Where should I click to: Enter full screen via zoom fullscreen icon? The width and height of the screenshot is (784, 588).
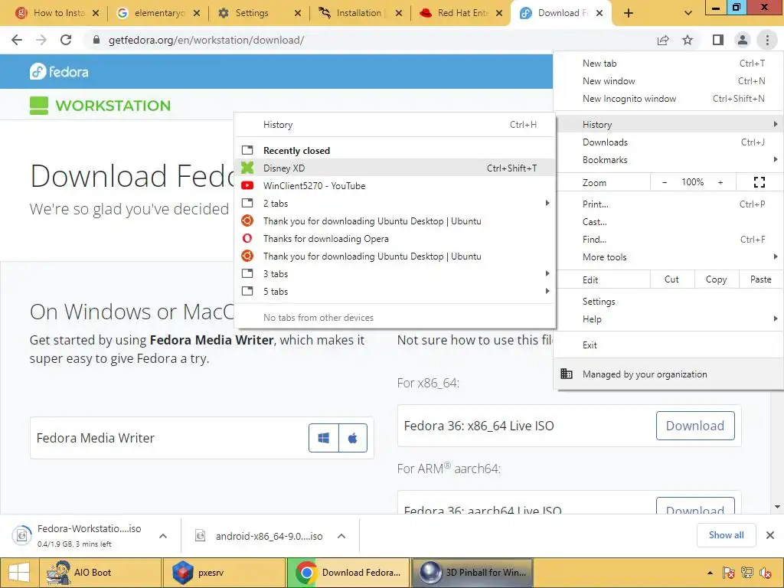click(x=759, y=182)
